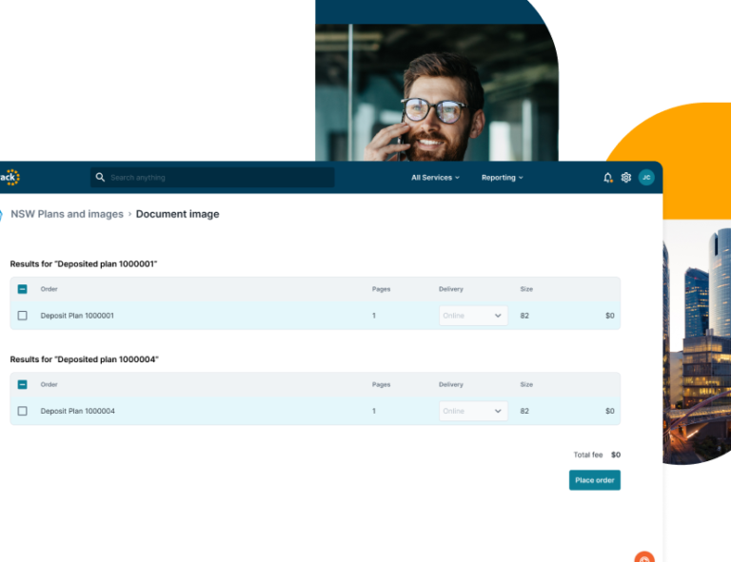This screenshot has width=731, height=562.
Task: Toggle select-all for Deposited plan 1000001 results
Action: 23,289
